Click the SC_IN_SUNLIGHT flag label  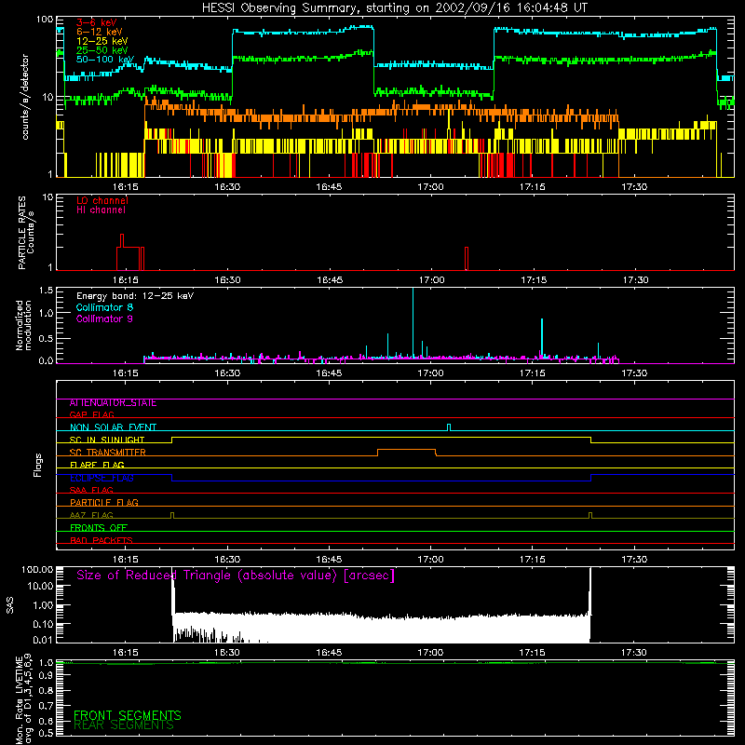click(x=107, y=440)
